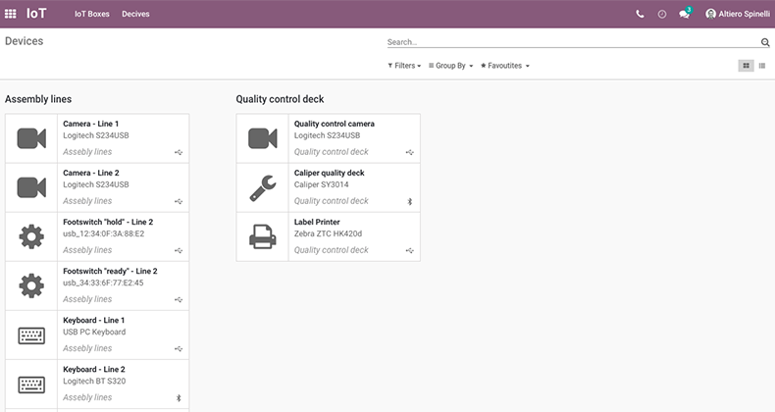The image size is (775, 412).
Task: Open the Decives menu
Action: [x=135, y=14]
